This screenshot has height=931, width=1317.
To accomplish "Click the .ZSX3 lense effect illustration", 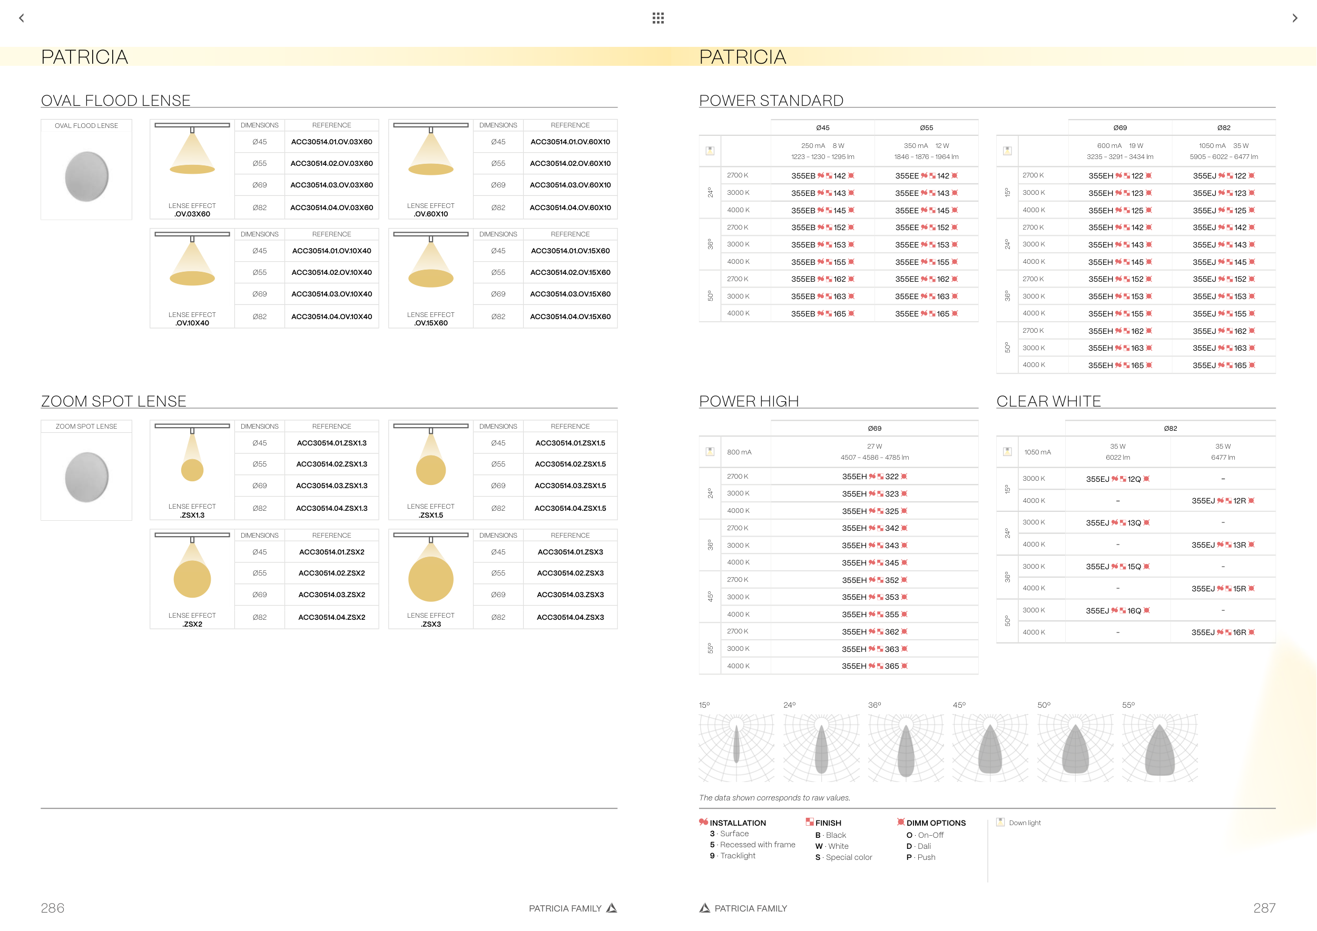I will [431, 573].
